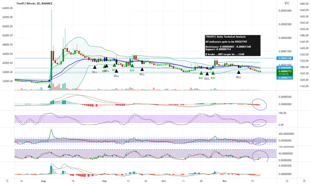The height and width of the screenshot is (184, 311).
Task: Click the 400.00000000 indicator scale label
Action: point(286,134)
